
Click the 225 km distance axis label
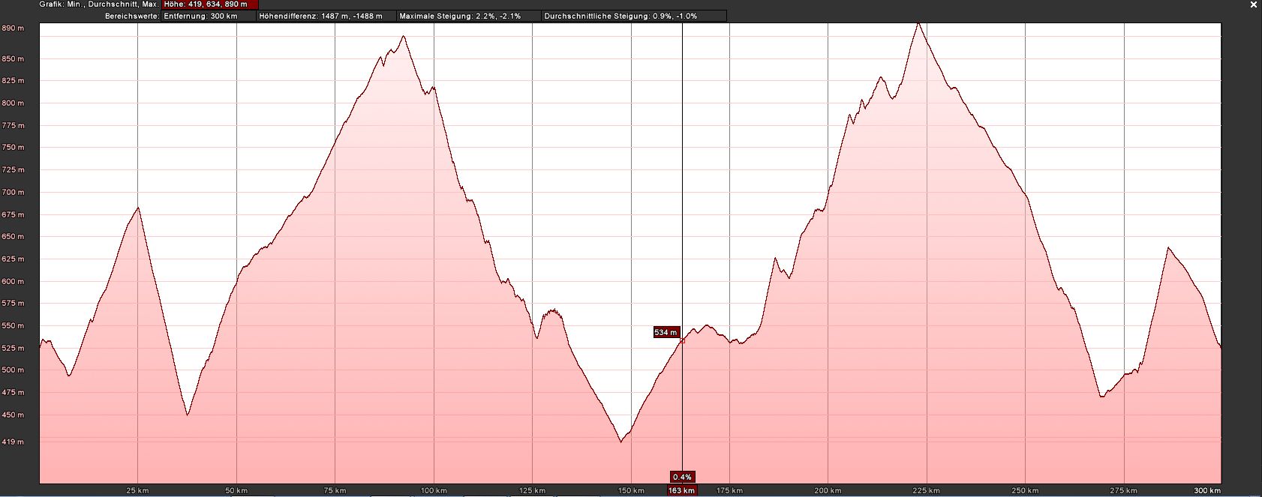coord(926,491)
